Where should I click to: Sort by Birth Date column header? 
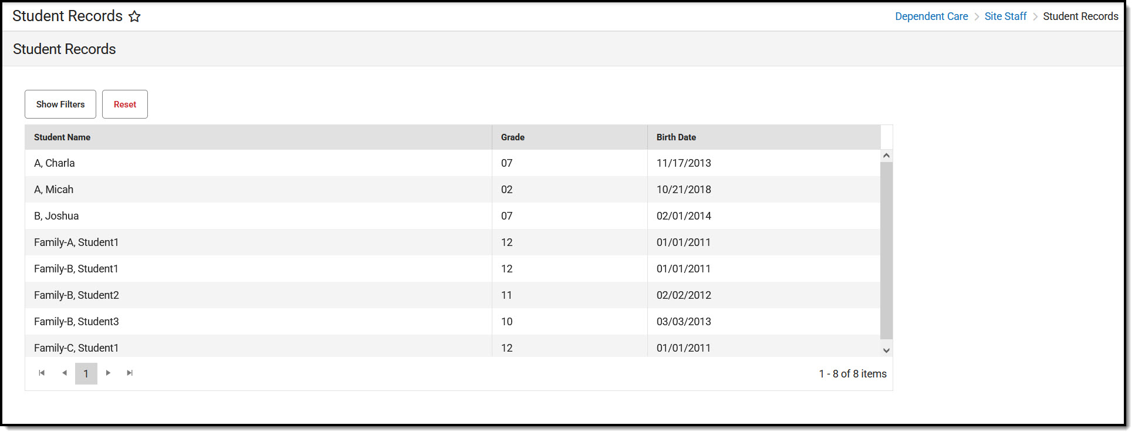click(x=676, y=137)
